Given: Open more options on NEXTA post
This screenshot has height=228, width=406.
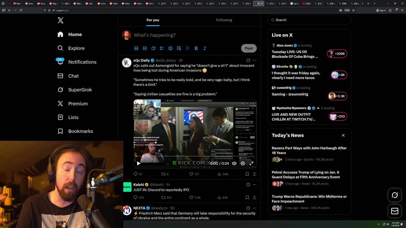Looking at the screenshot, I should tap(254, 208).
